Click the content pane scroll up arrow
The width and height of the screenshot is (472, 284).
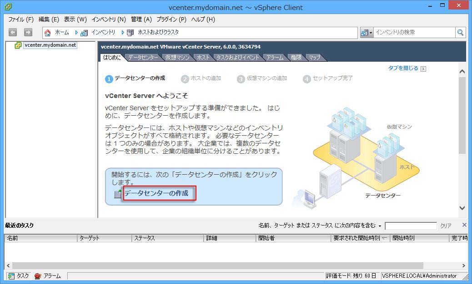pyautogui.click(x=462, y=71)
